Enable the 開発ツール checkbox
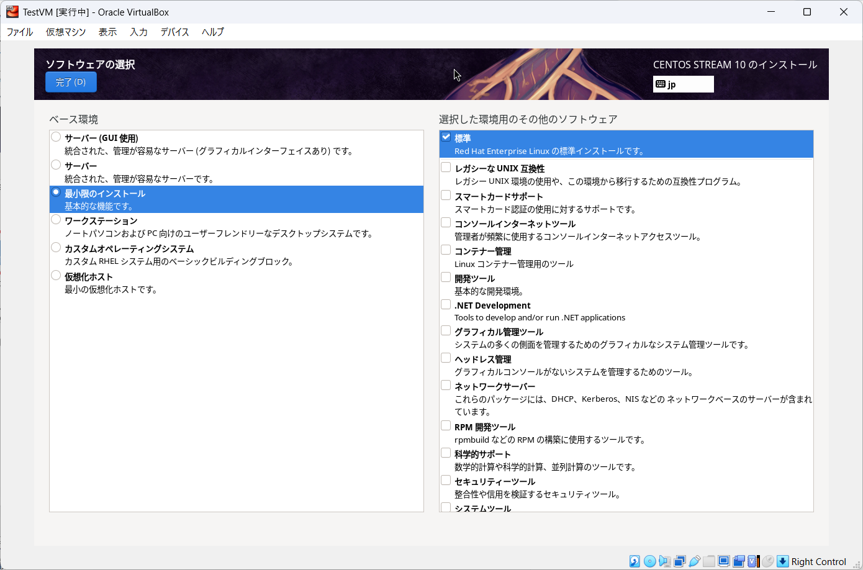Viewport: 863px width, 570px height. tap(446, 278)
